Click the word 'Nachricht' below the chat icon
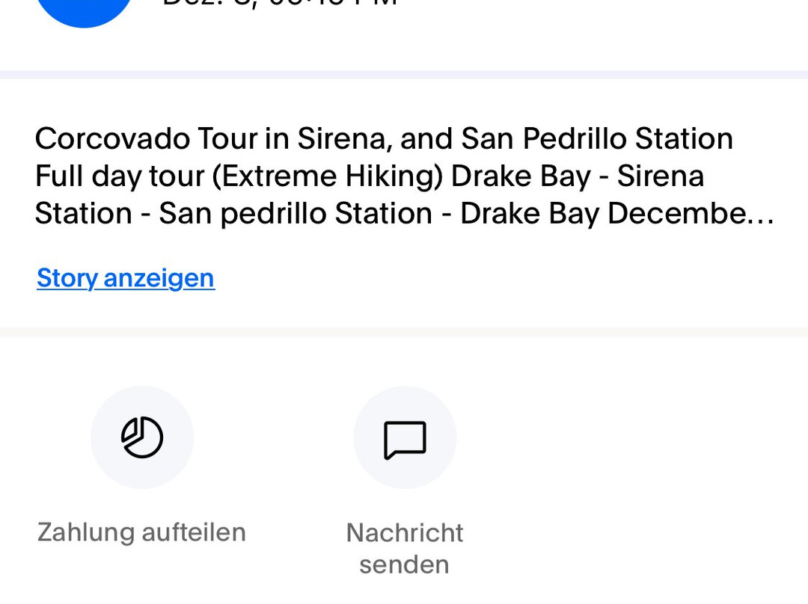 point(405,533)
